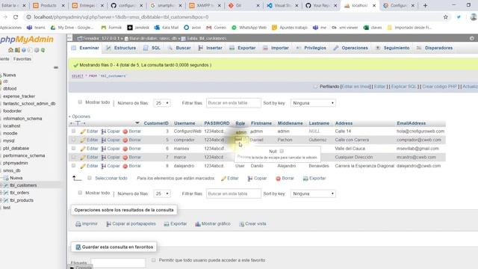Open tbl_customers in the sidebar
This screenshot has width=478, height=269.
(23, 185)
